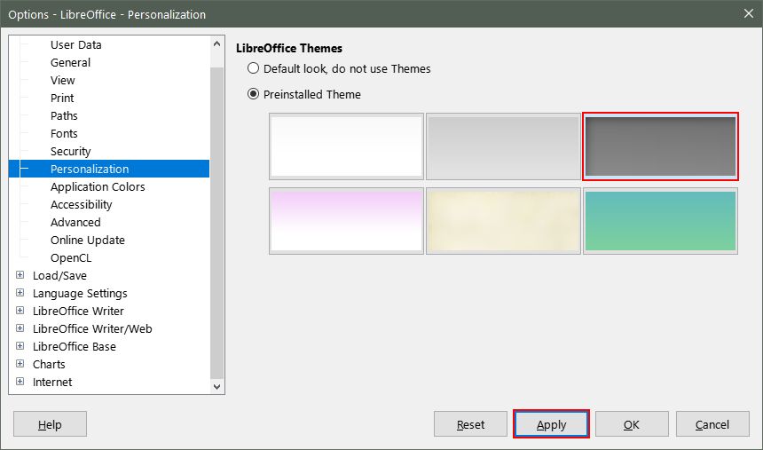Click the tree scrollbar down arrow

coord(217,387)
